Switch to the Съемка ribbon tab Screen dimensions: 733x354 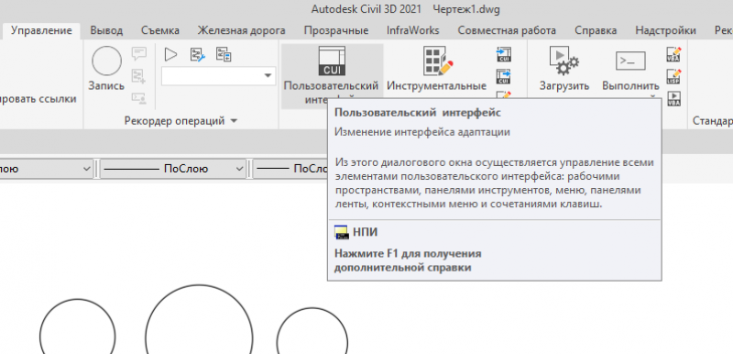(x=160, y=31)
